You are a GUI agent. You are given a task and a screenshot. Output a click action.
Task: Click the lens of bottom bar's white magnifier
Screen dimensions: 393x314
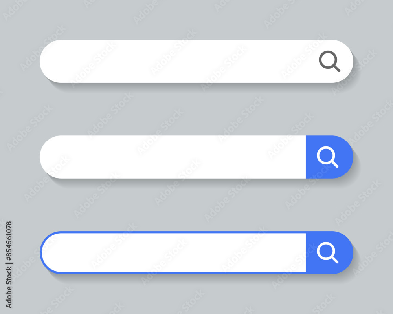click(325, 251)
